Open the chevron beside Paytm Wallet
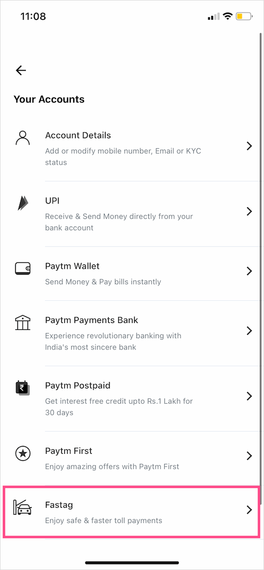The height and width of the screenshot is (570, 264). click(x=249, y=271)
